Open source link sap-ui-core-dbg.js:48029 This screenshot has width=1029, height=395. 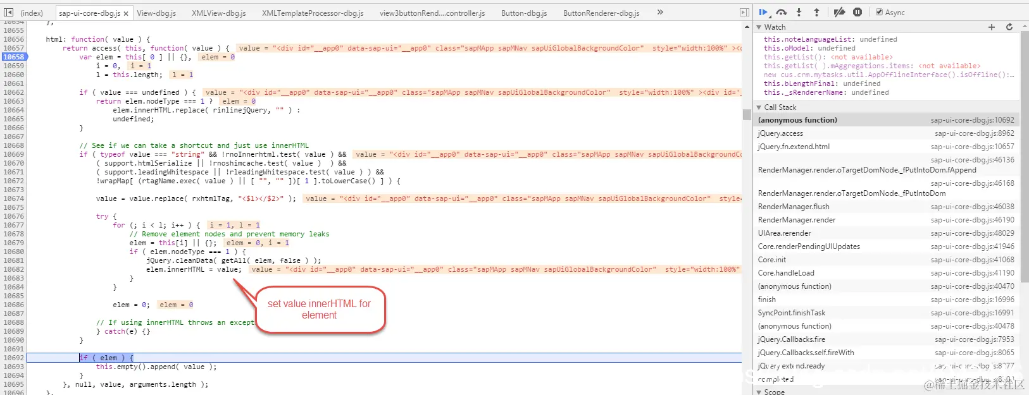pos(973,233)
